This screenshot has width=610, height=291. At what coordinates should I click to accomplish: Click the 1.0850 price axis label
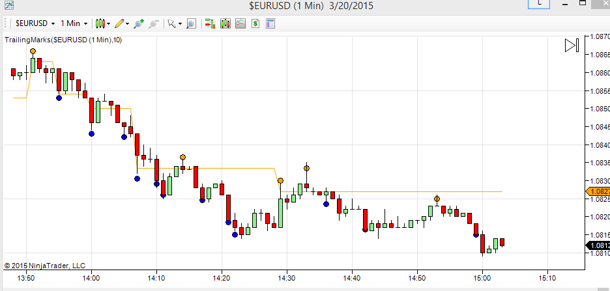tap(600, 109)
